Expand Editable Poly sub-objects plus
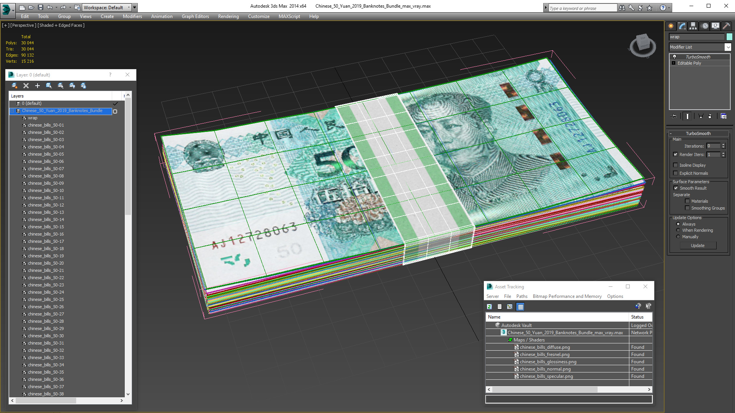735x413 pixels. (674, 63)
